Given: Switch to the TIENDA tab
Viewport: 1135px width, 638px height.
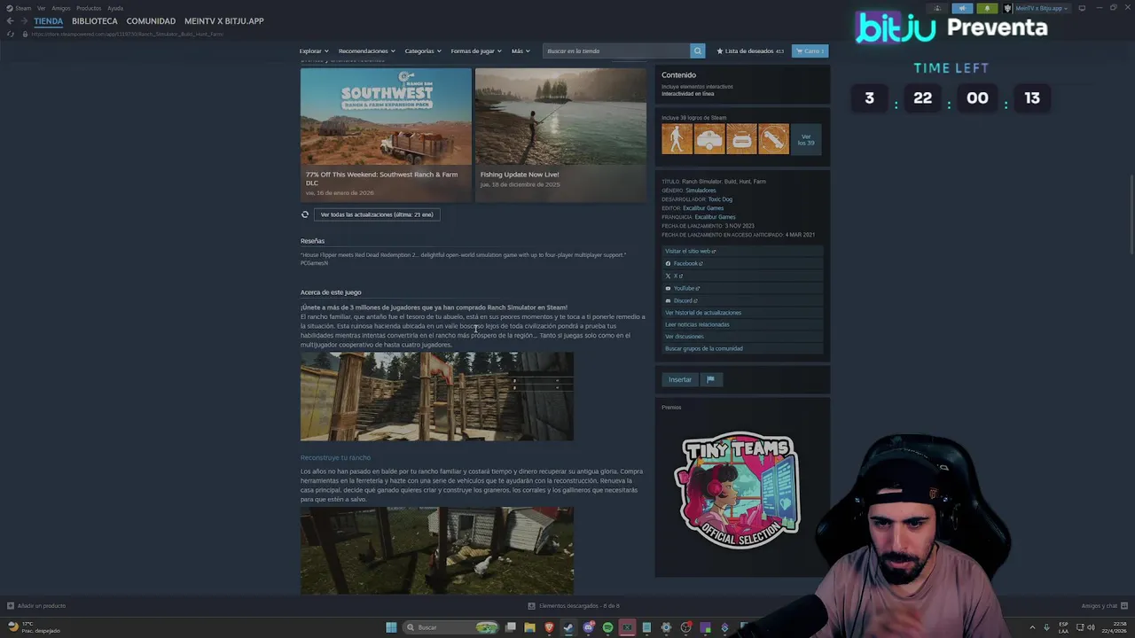Looking at the screenshot, I should coord(48,20).
